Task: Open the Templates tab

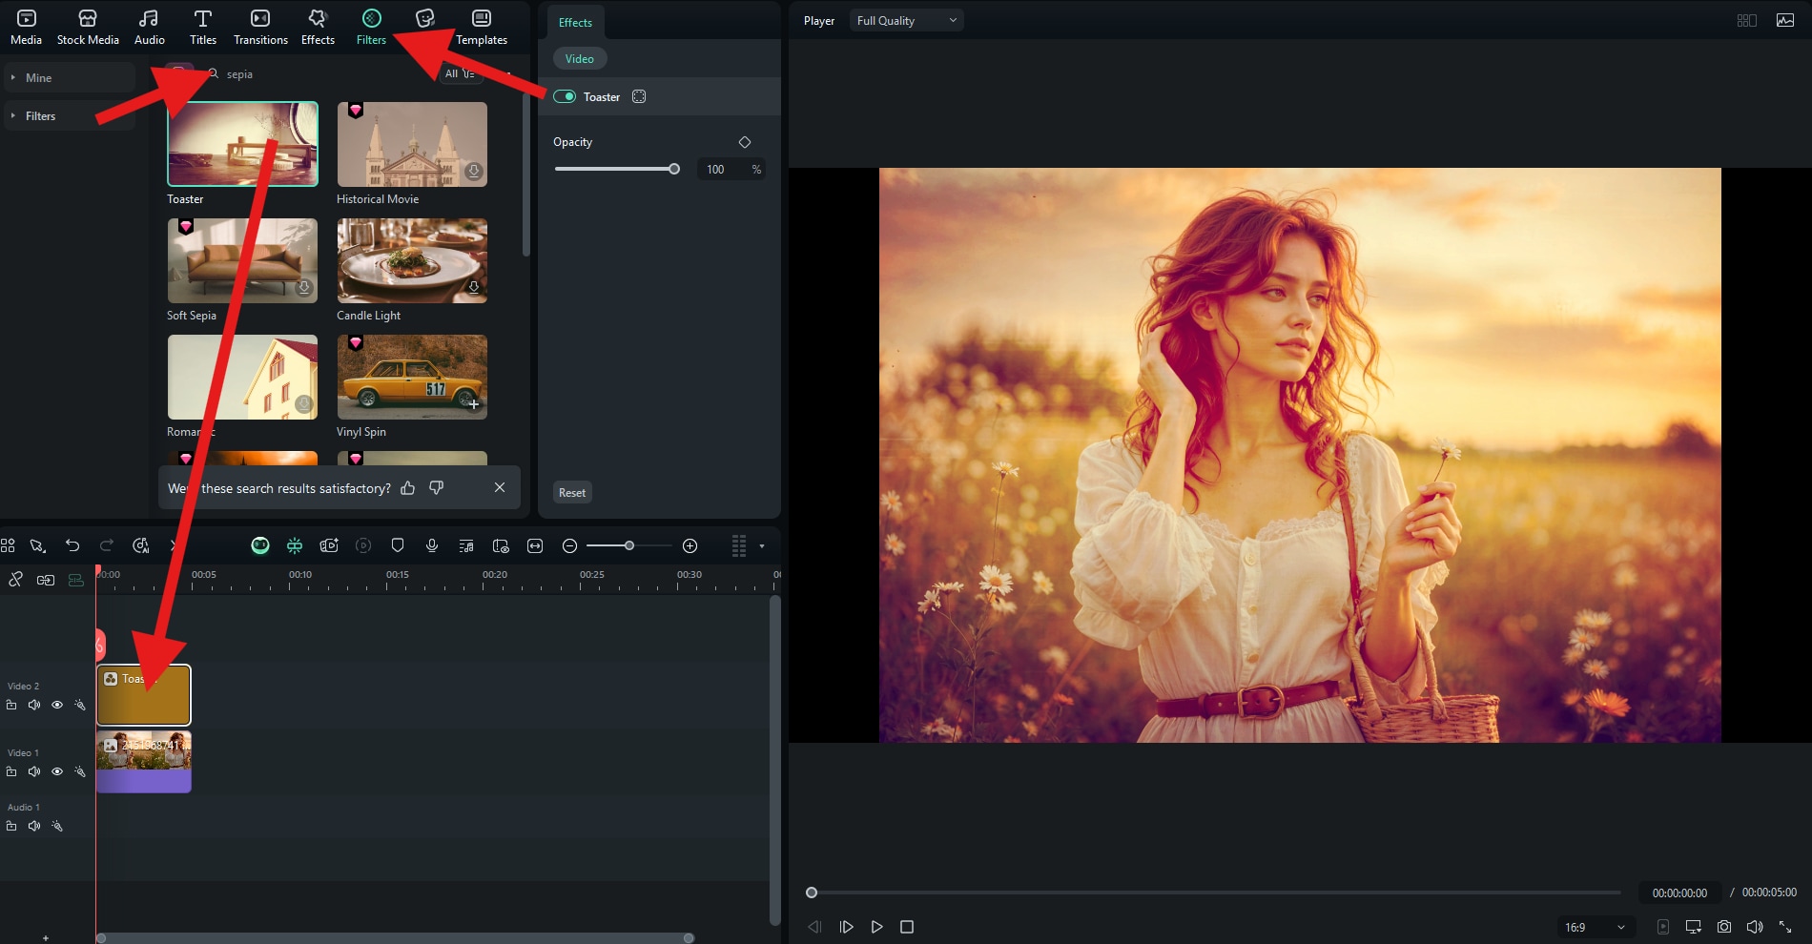Action: 482,27
